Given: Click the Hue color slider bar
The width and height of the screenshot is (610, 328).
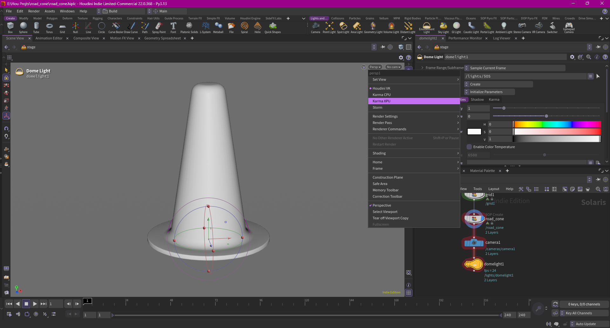Looking at the screenshot, I should [558, 124].
